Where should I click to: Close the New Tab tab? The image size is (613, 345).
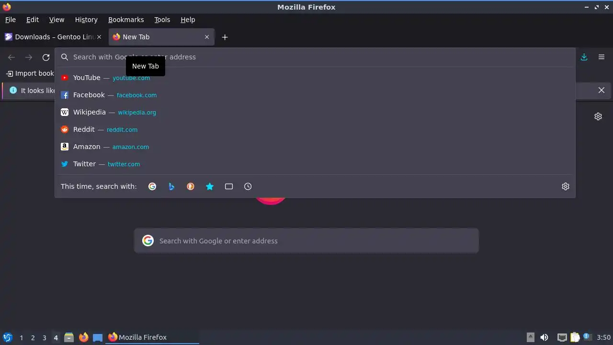(x=207, y=37)
